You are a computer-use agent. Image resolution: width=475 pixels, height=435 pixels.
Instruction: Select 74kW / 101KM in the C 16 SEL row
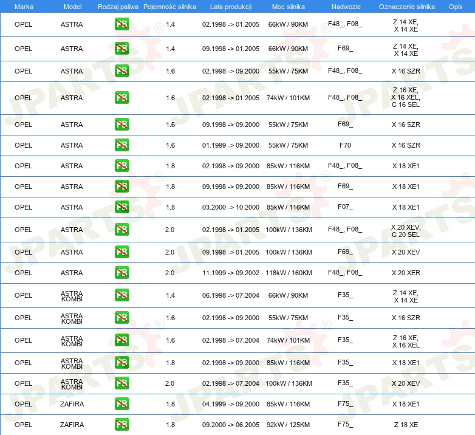(288, 98)
